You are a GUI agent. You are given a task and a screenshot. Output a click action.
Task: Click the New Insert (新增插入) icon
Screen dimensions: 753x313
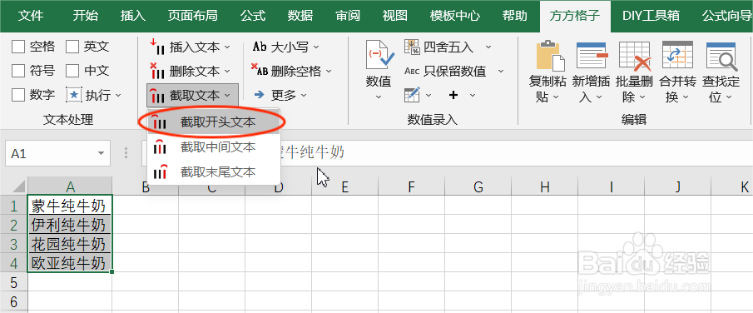pos(592,55)
